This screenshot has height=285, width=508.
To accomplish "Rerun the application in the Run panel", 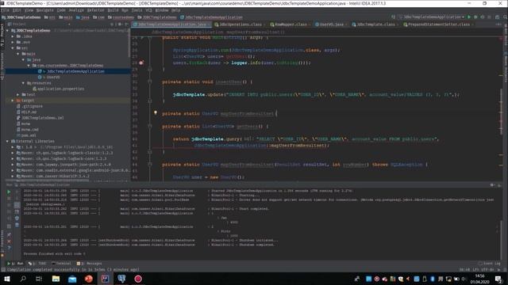I will click(9, 192).
